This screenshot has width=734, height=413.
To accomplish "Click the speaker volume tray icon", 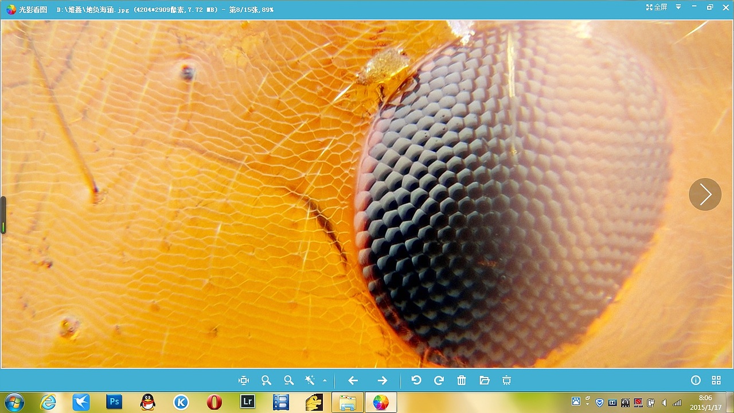I will pos(664,403).
